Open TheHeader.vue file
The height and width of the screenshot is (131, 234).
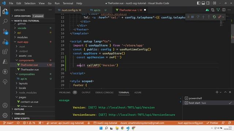[33, 70]
